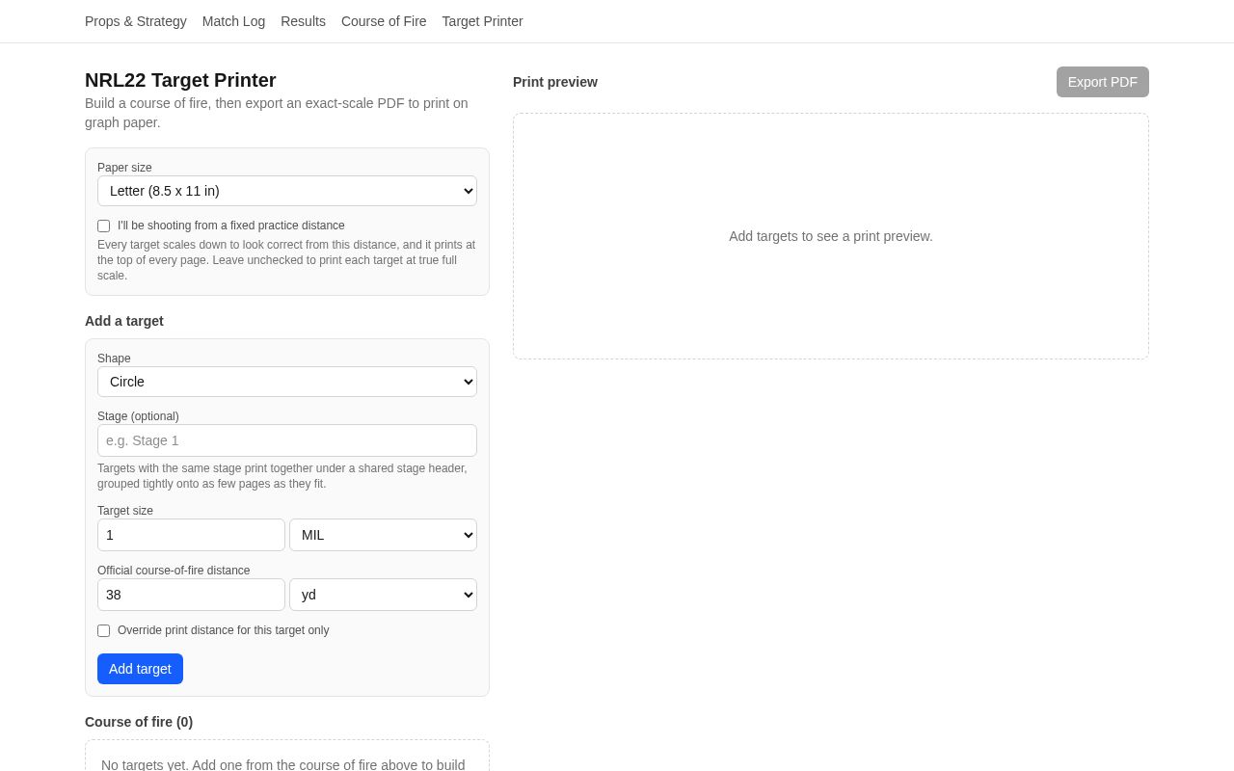Go to the Match Log page
This screenshot has width=1234, height=771.
click(x=233, y=21)
